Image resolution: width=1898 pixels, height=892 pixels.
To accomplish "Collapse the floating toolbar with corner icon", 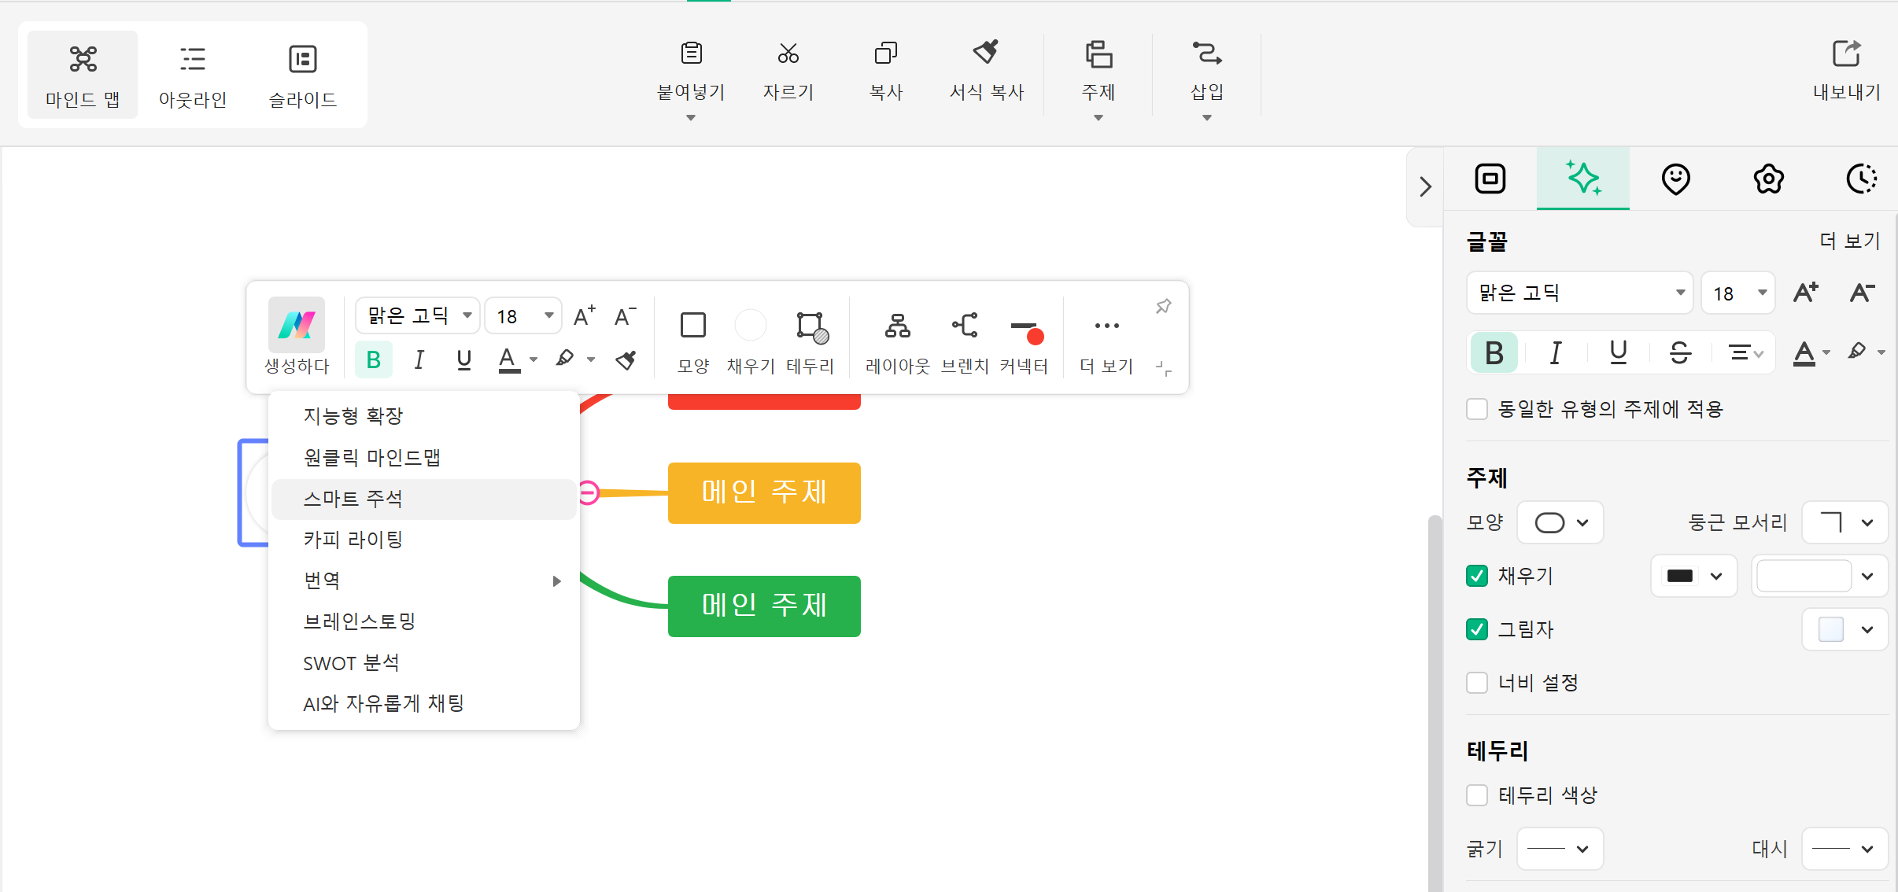I will (x=1164, y=367).
